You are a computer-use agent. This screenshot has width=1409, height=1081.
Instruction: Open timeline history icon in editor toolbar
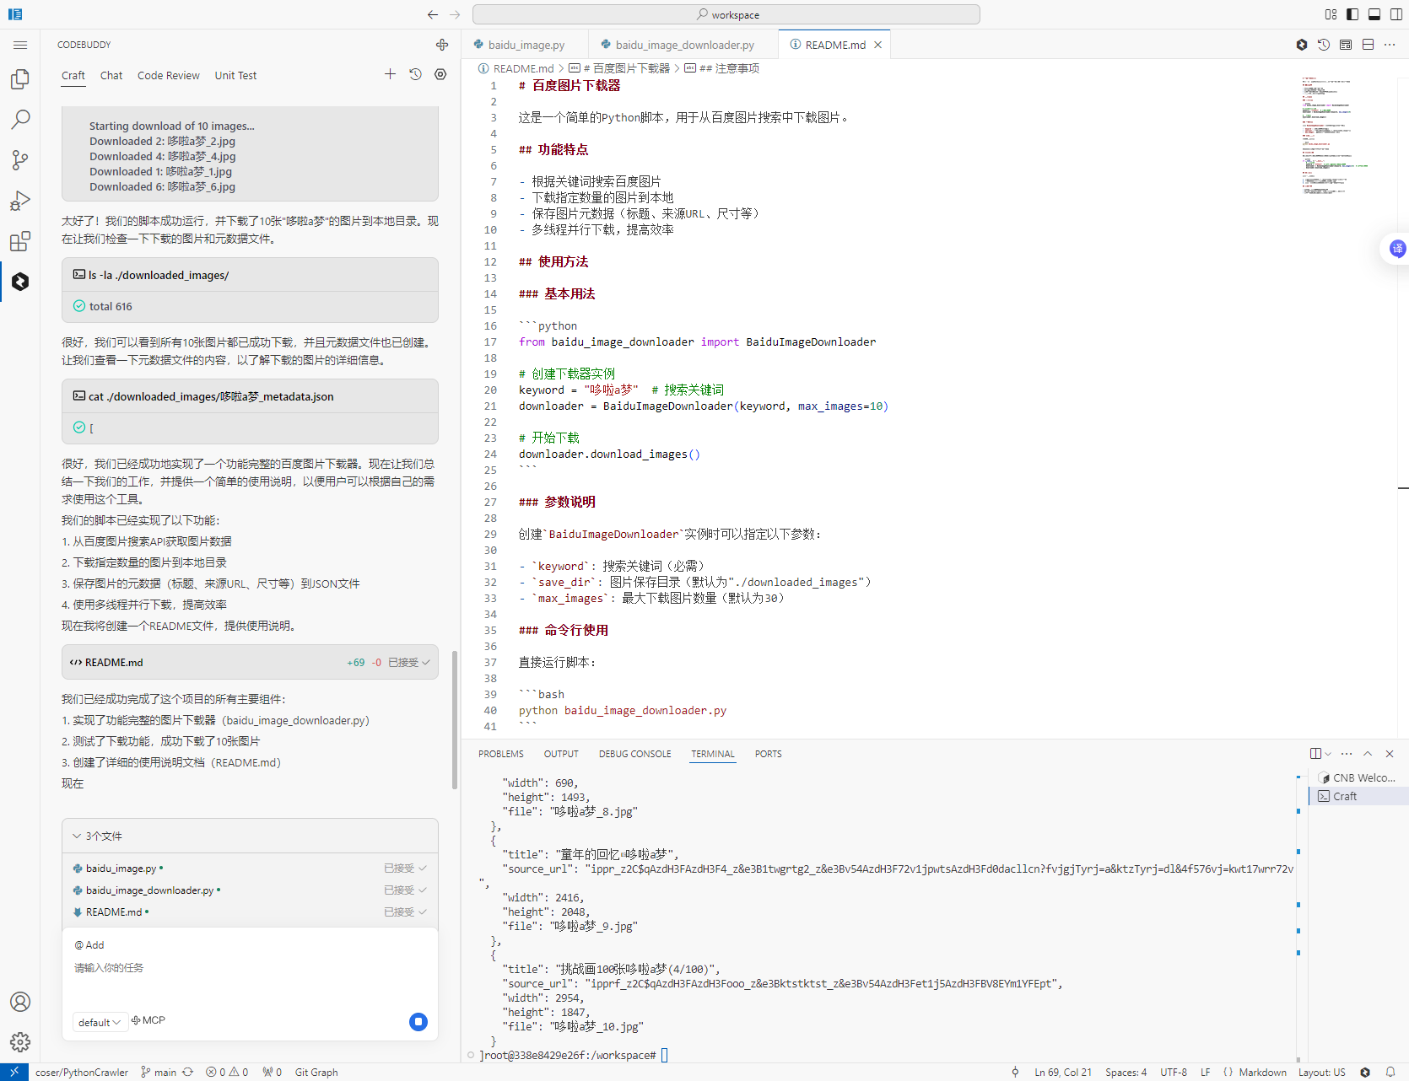tap(1324, 45)
